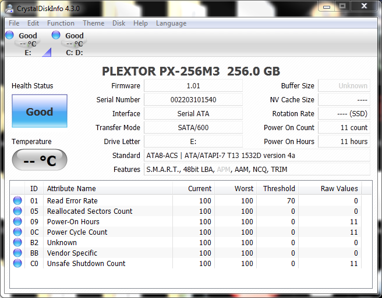Click the Power Cycle Count status orb
The height and width of the screenshot is (298, 382).
17,232
